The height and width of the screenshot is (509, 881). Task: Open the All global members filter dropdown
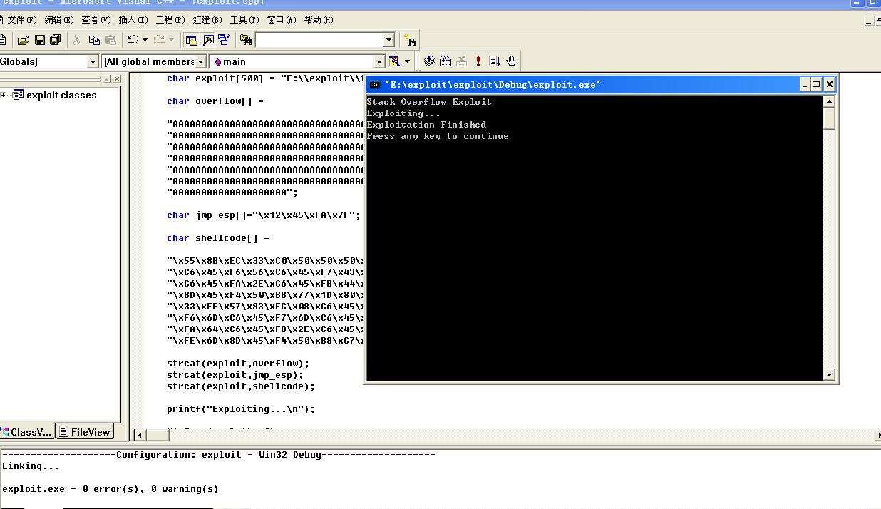201,62
